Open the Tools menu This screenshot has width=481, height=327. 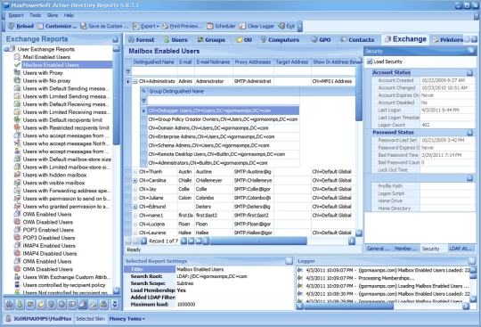pyautogui.click(x=36, y=15)
